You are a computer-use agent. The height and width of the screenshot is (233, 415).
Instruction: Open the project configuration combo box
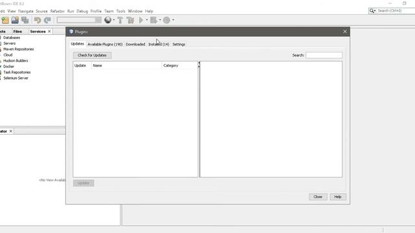click(79, 20)
